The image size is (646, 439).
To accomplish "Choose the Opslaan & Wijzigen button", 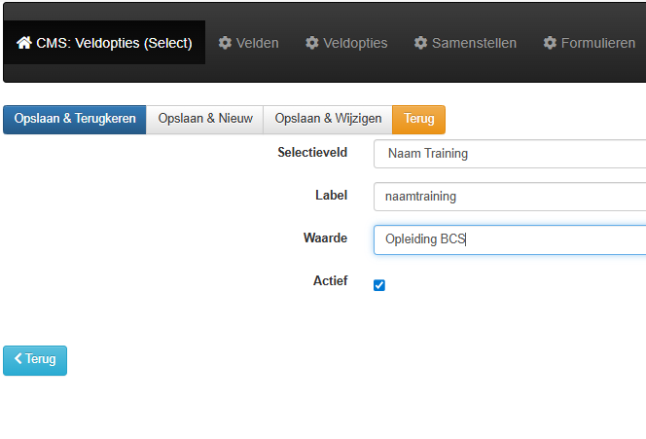I will [328, 119].
